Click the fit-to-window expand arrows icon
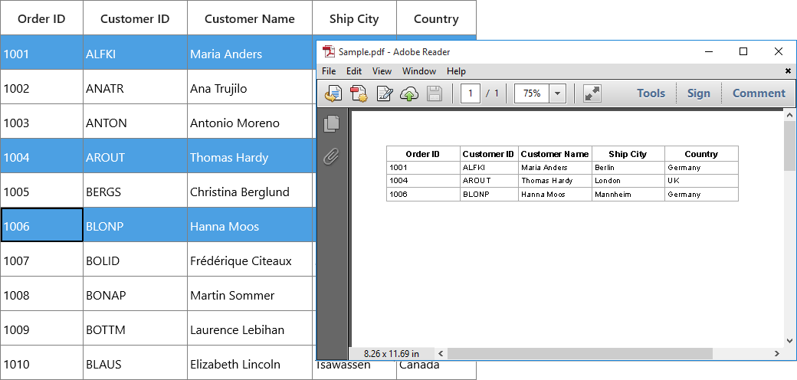Screen dimensions: 797x380 [x=592, y=93]
